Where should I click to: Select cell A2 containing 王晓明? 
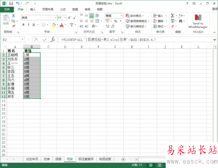pos(15,55)
